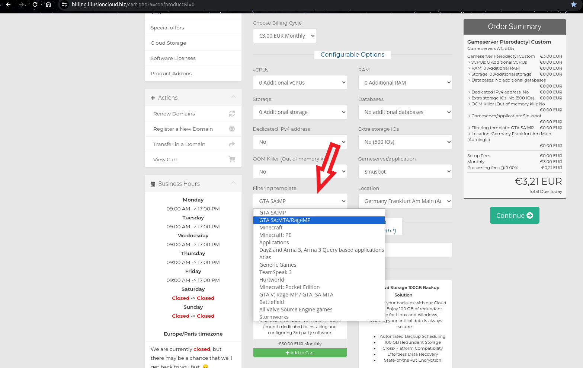The width and height of the screenshot is (583, 368).
Task: Select All Valve Source Engine games option
Action: [x=319, y=310]
